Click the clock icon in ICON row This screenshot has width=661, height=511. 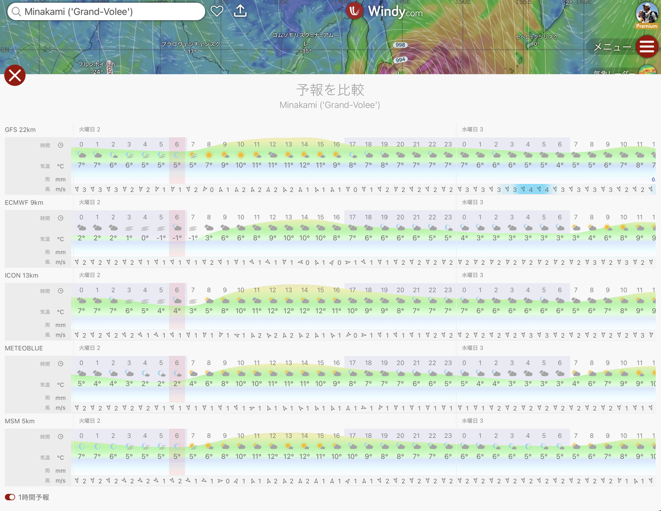(x=60, y=291)
